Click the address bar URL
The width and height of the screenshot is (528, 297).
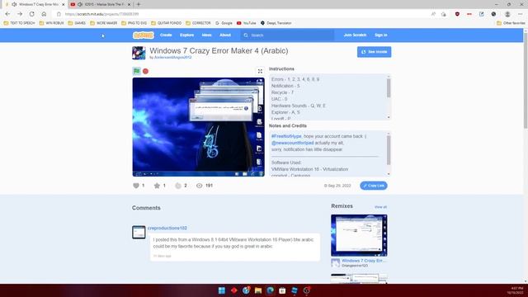point(101,14)
